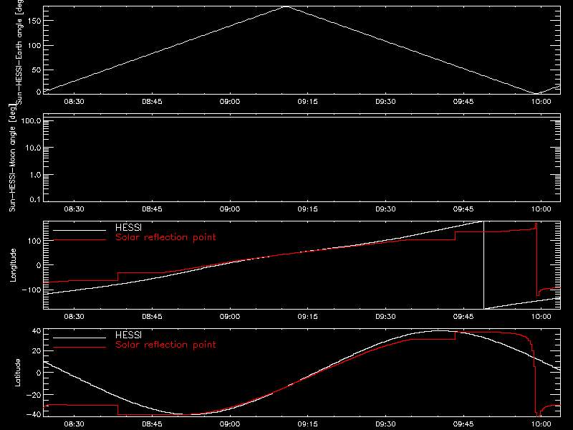
Task: Click 10:00 under the Moon angle plot
Action: [x=541, y=209]
